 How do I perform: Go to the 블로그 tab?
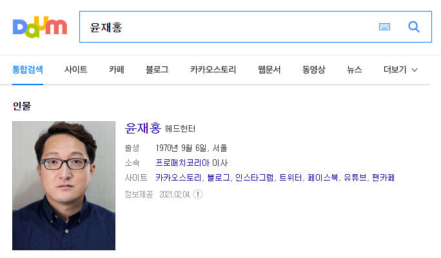click(157, 70)
